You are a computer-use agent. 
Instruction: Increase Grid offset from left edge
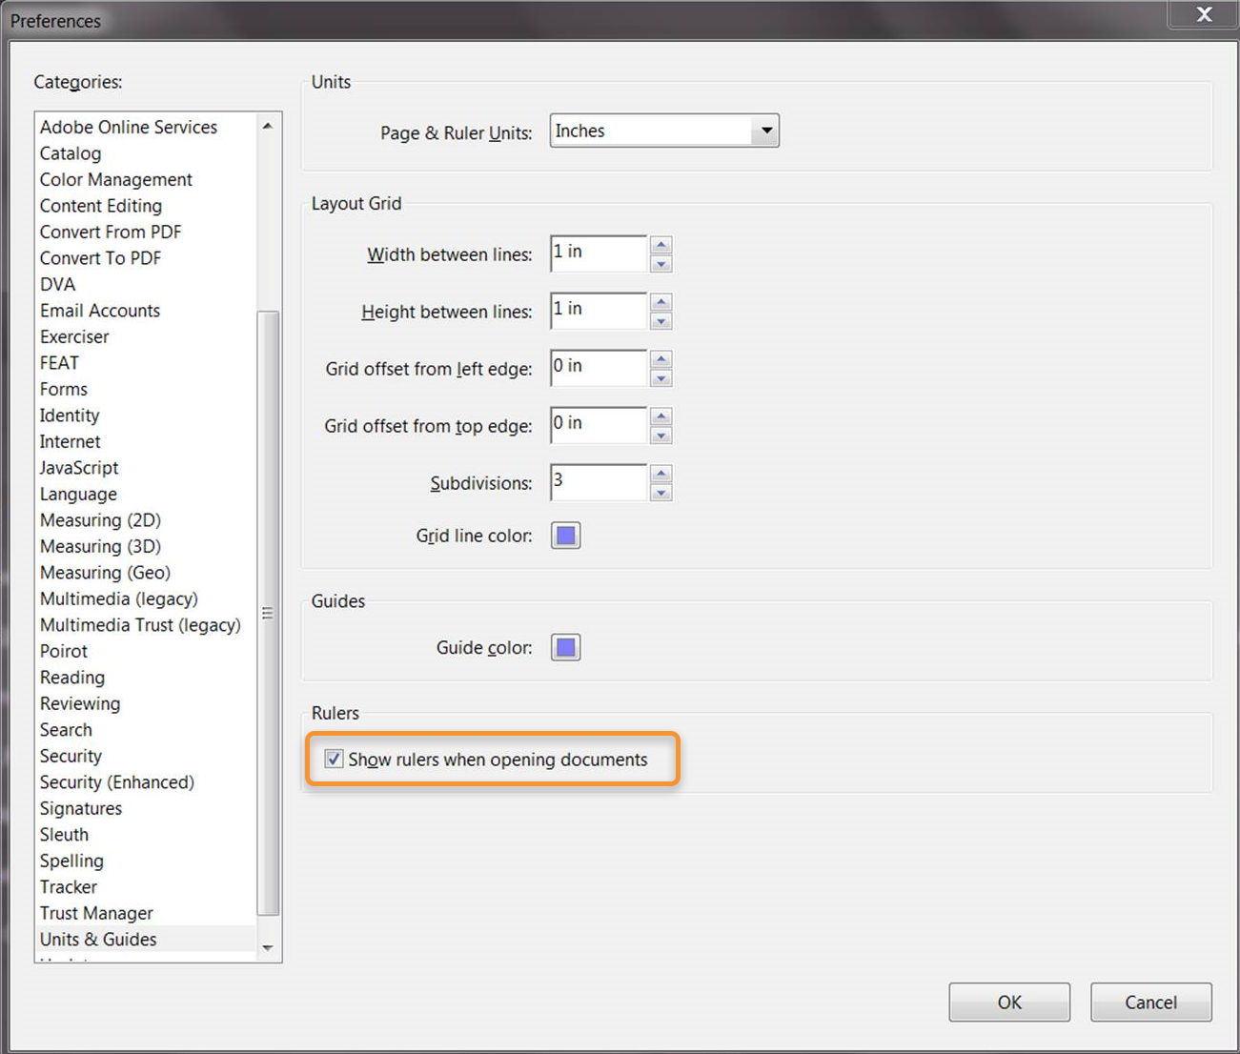661,360
